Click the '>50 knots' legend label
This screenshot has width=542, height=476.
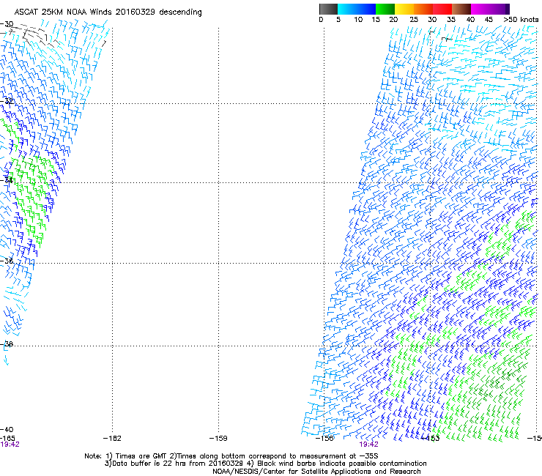(x=521, y=20)
